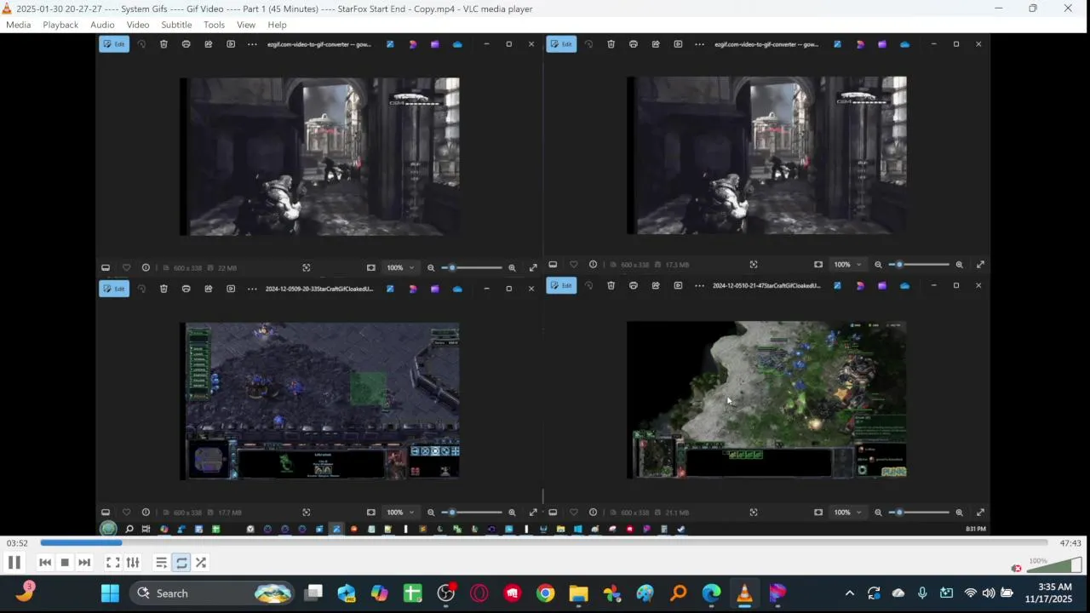Image resolution: width=1090 pixels, height=613 pixels.
Task: Adjust zoom slider in 17.3 MB Photos window
Action: (920, 265)
